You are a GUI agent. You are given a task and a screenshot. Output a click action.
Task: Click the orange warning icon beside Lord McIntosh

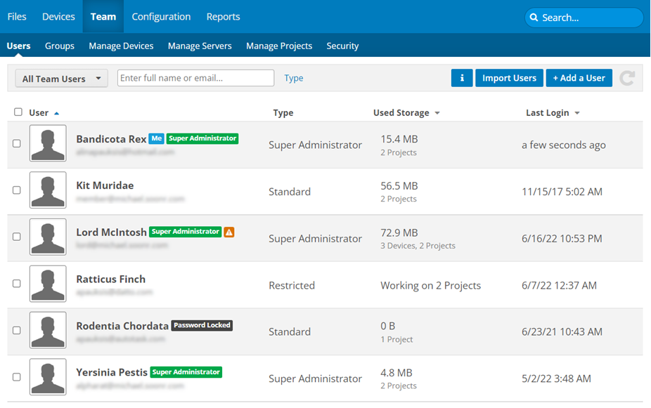pos(229,232)
